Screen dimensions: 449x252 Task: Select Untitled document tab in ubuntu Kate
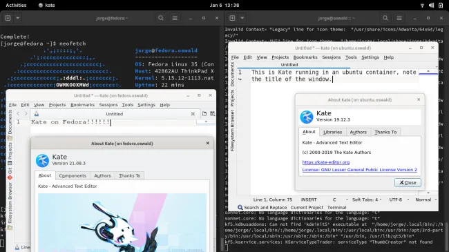coord(289,65)
